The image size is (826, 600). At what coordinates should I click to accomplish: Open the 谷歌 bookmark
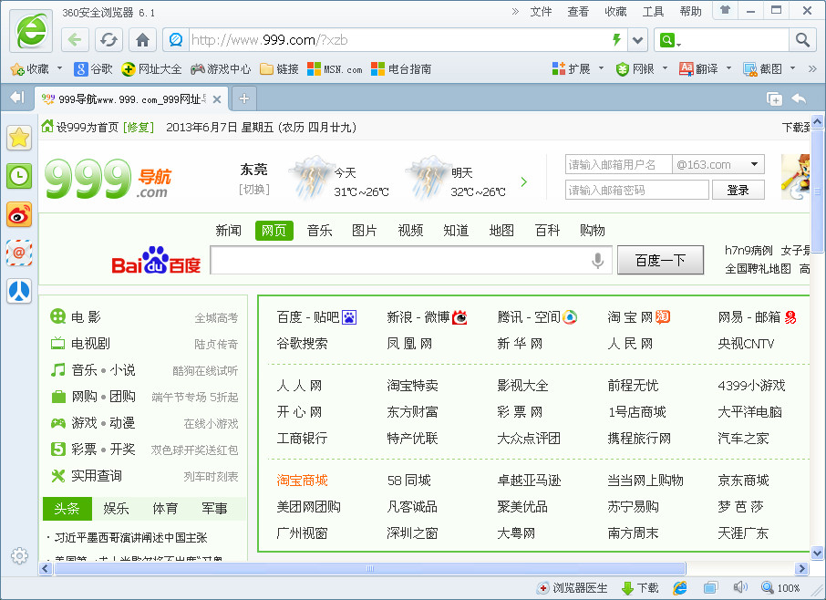(x=93, y=69)
